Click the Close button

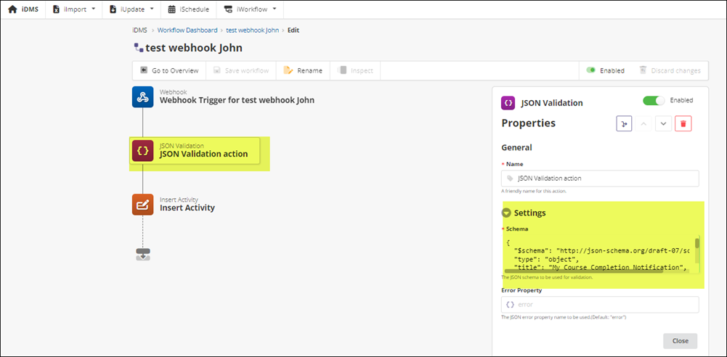click(680, 341)
